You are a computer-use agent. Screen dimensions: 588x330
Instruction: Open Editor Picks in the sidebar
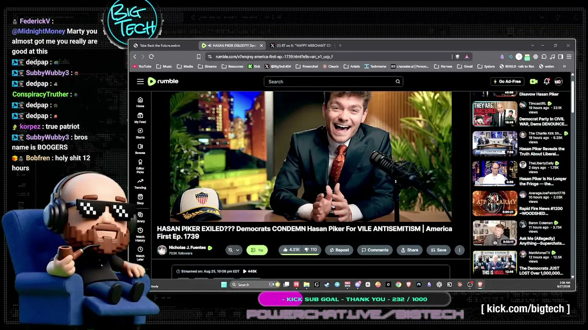[140, 166]
